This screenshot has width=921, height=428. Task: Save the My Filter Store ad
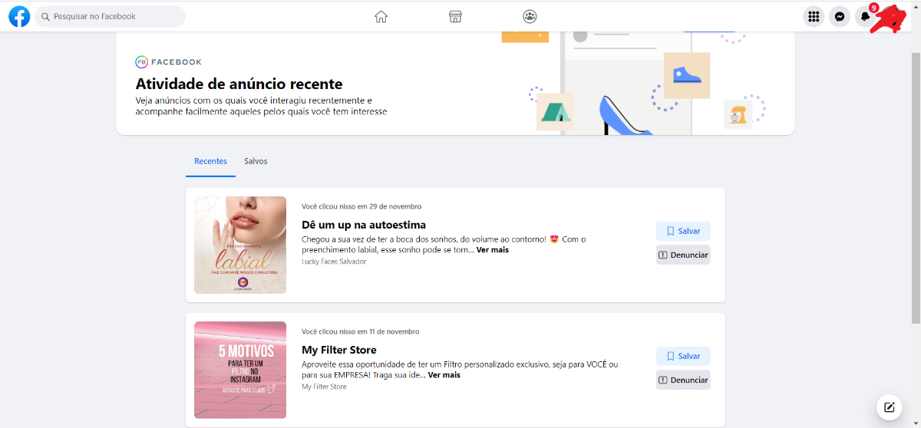683,356
